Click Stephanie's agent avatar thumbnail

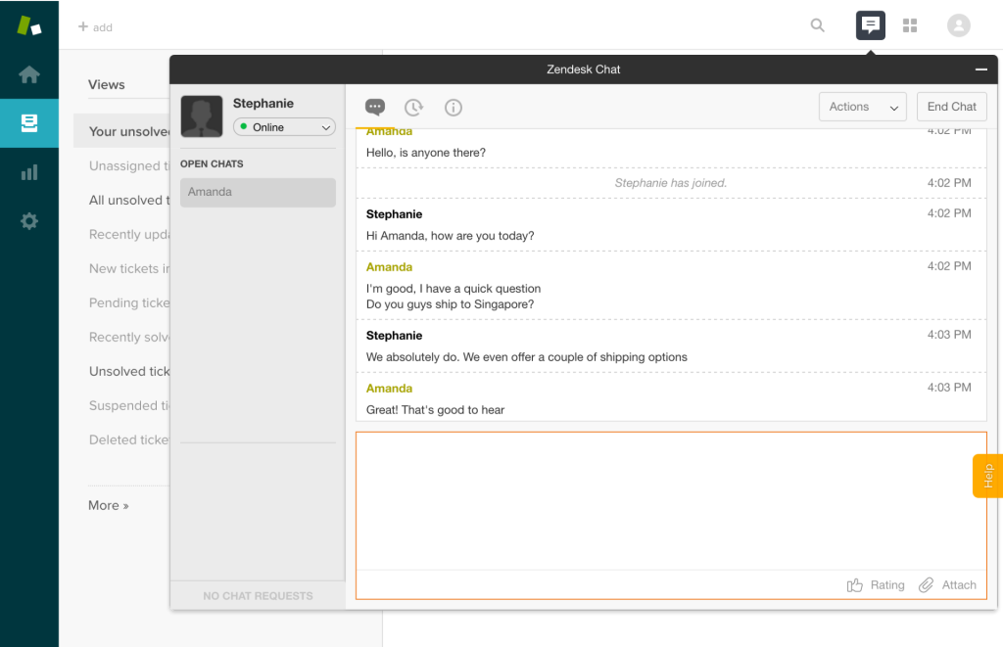click(x=202, y=116)
